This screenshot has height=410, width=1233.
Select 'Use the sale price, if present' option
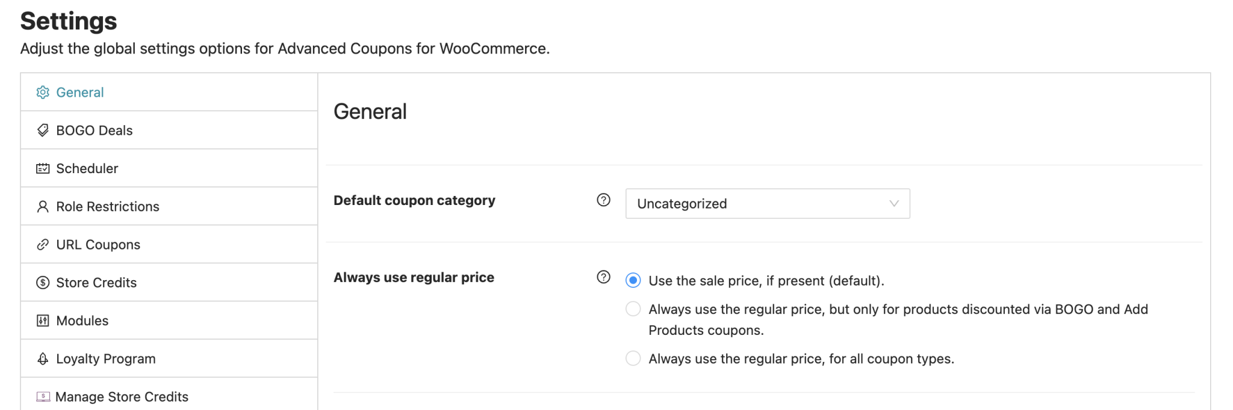click(x=633, y=280)
